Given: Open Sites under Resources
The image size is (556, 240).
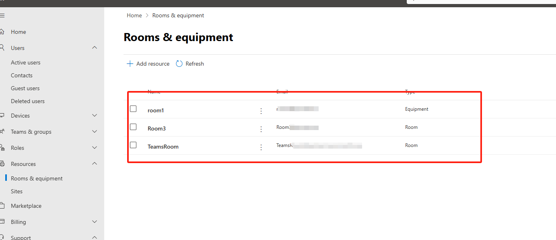Looking at the screenshot, I should 17,191.
